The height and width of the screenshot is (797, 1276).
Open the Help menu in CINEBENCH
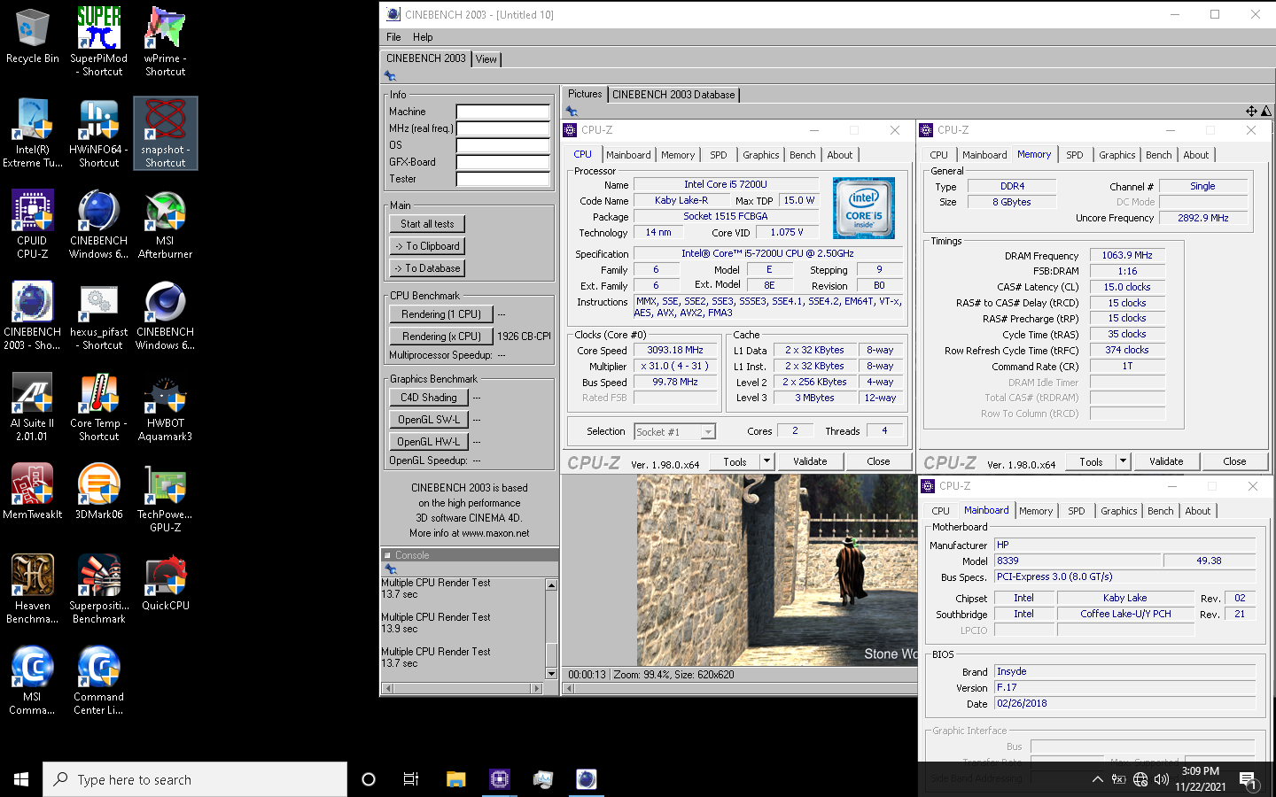[x=423, y=37]
